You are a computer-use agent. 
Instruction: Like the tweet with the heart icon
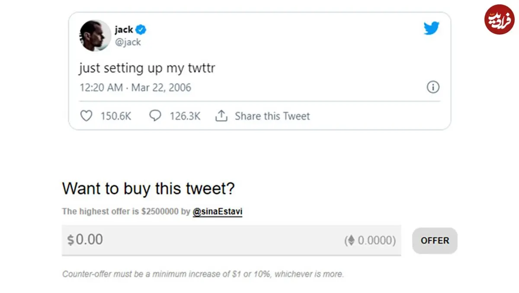(86, 116)
